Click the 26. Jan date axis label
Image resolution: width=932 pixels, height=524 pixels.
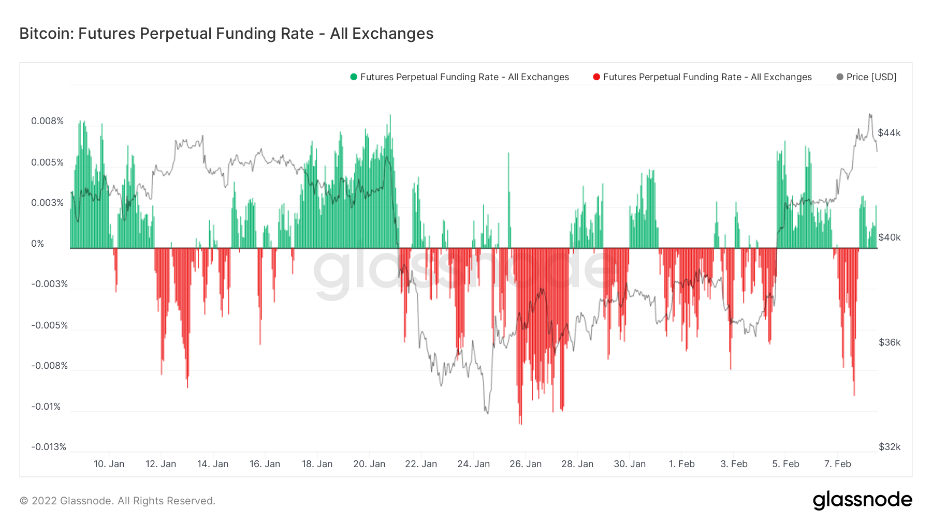[526, 464]
